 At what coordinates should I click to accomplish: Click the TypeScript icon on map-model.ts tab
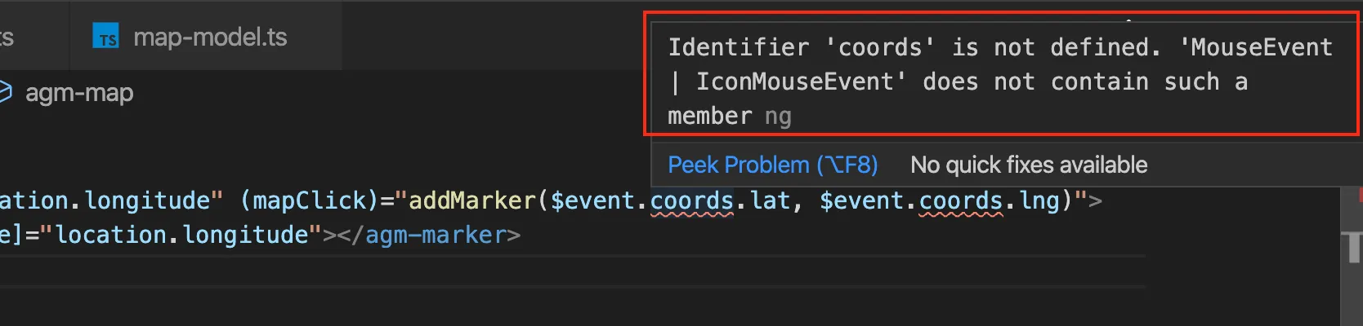[x=107, y=37]
